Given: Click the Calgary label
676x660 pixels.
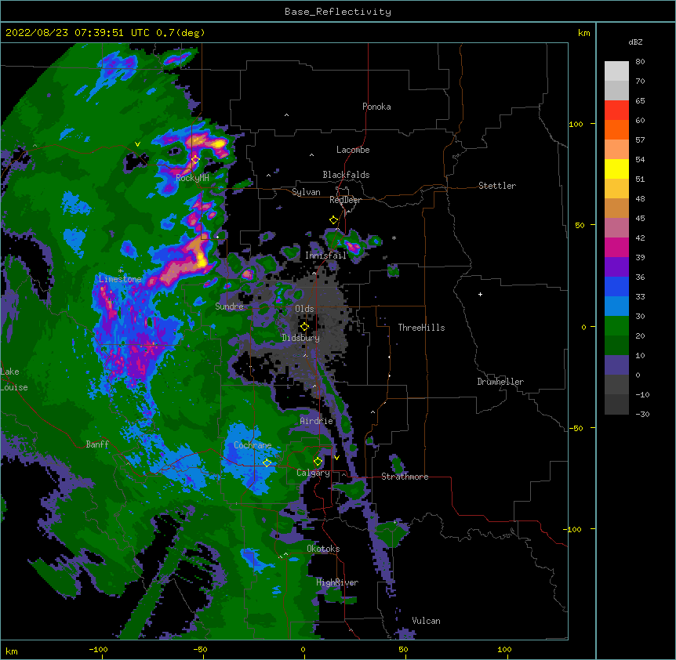Looking at the screenshot, I should point(314,473).
